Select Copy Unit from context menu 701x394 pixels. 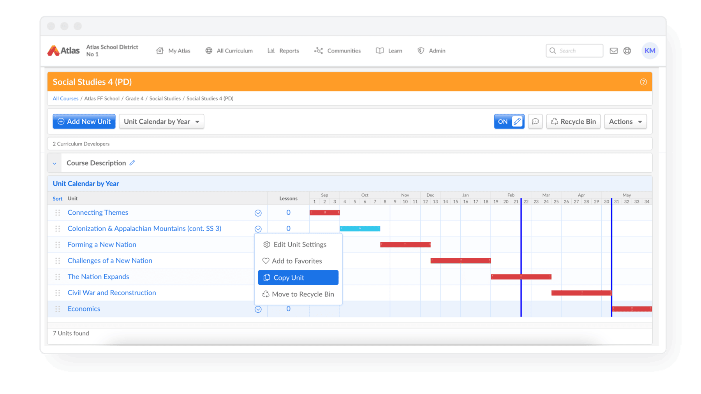click(298, 278)
